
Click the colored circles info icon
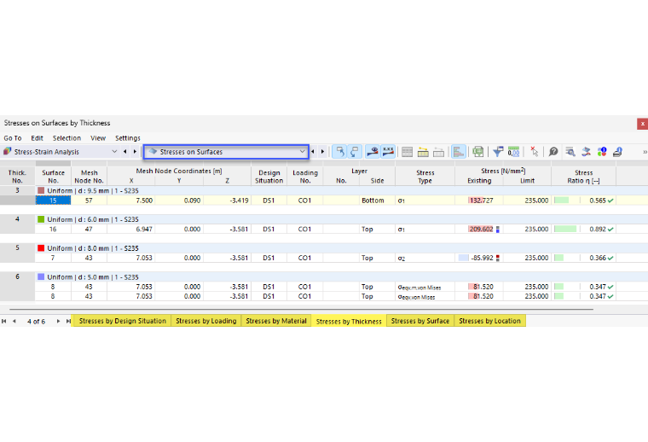602,152
